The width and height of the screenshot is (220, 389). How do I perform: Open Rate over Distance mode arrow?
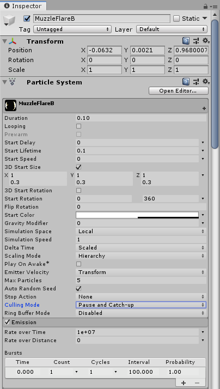203,341
